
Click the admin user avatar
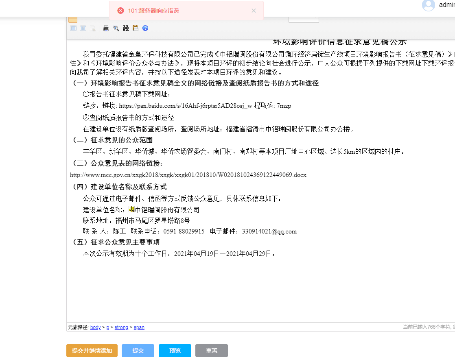click(x=428, y=5)
